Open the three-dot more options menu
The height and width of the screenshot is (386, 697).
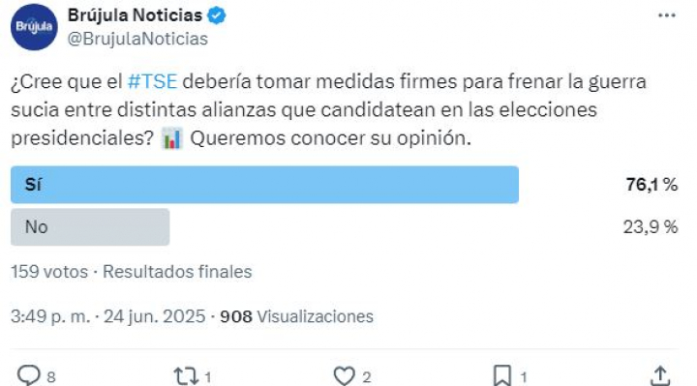(x=666, y=15)
